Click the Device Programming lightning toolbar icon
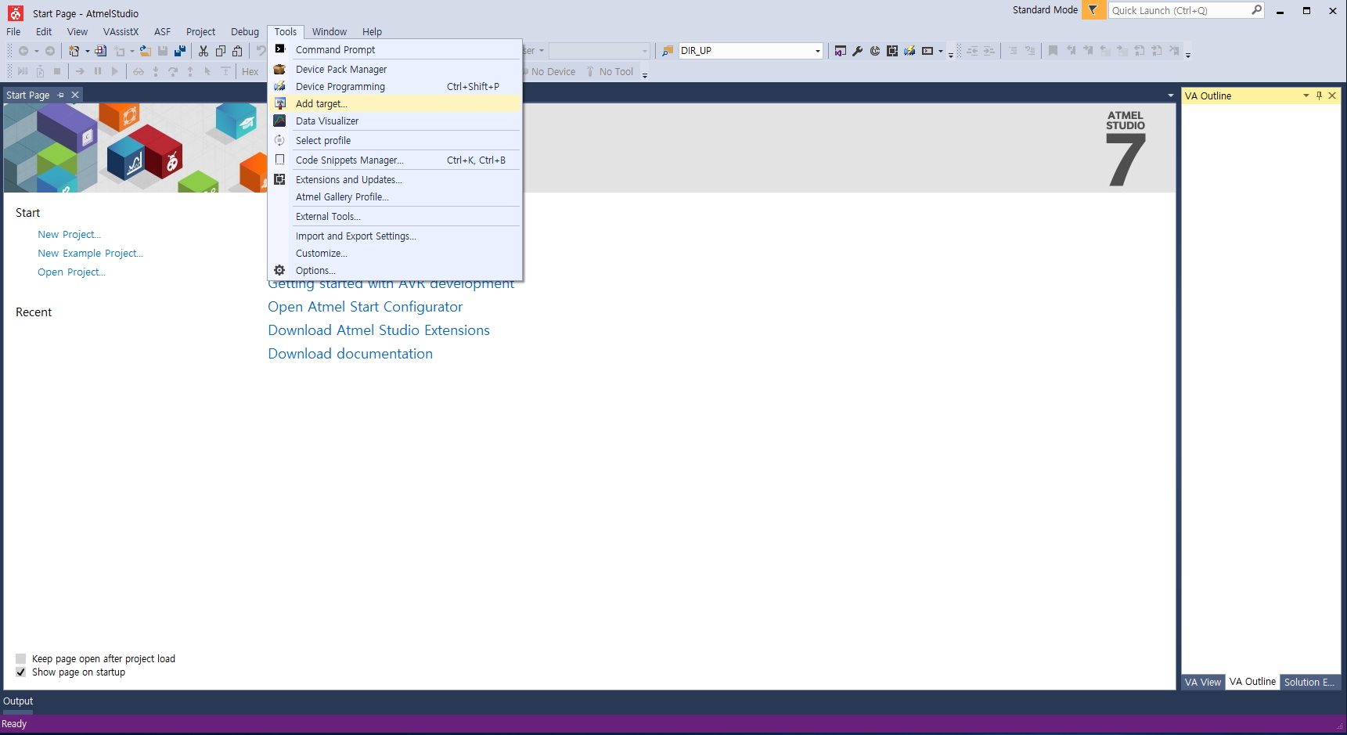 [x=909, y=51]
